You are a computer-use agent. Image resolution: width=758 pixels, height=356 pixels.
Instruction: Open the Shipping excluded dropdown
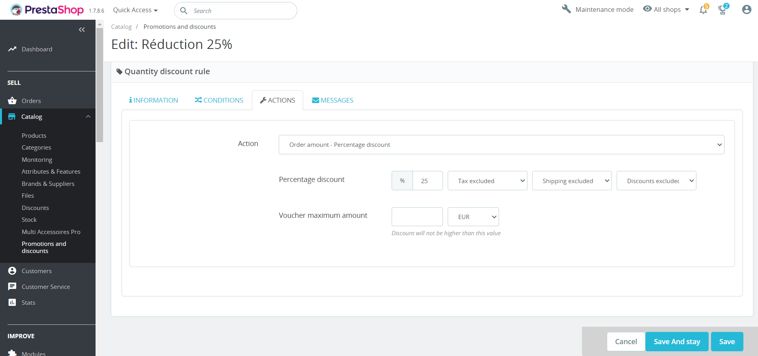point(572,181)
